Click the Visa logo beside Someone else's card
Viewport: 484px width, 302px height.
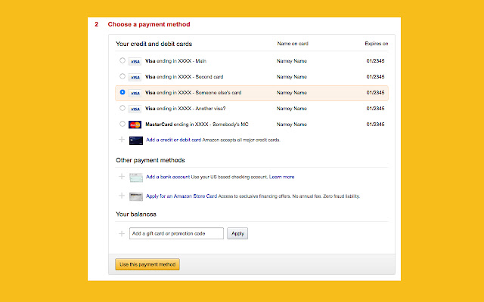coord(135,93)
